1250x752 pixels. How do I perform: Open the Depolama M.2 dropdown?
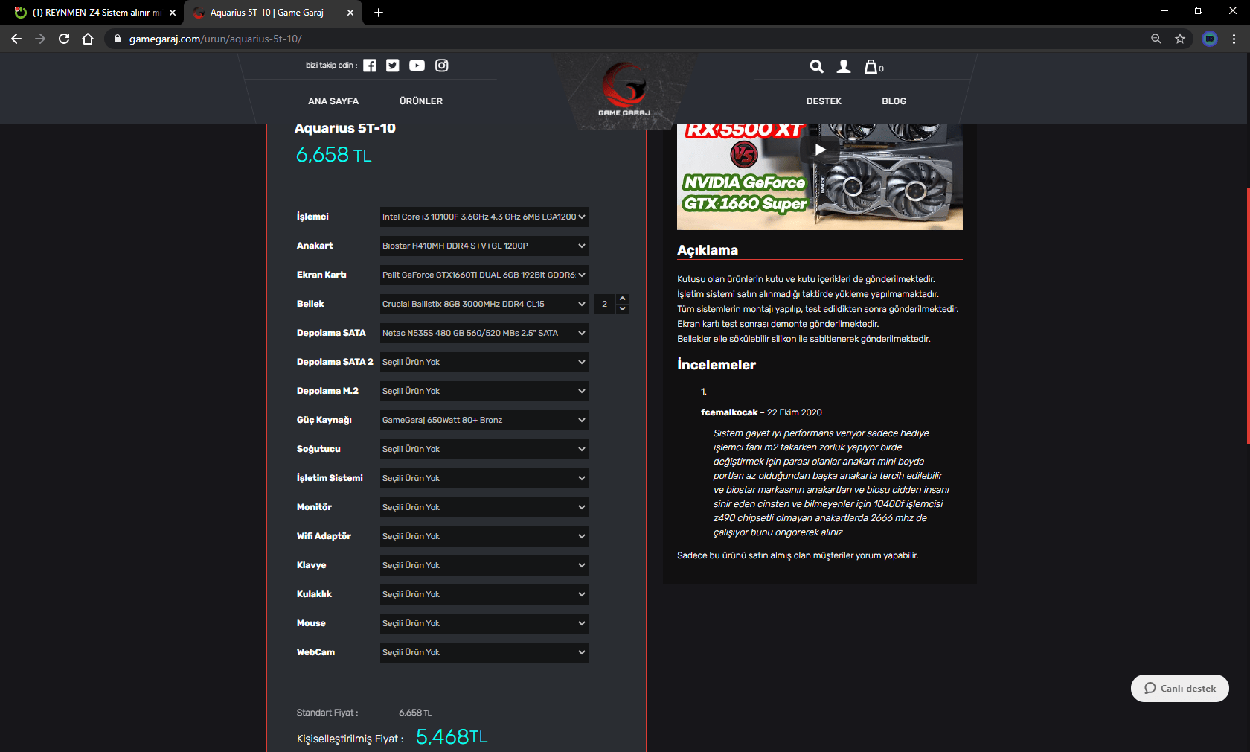click(x=484, y=391)
